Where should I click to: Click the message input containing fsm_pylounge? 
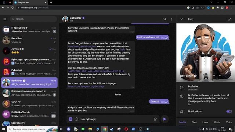[116, 119]
